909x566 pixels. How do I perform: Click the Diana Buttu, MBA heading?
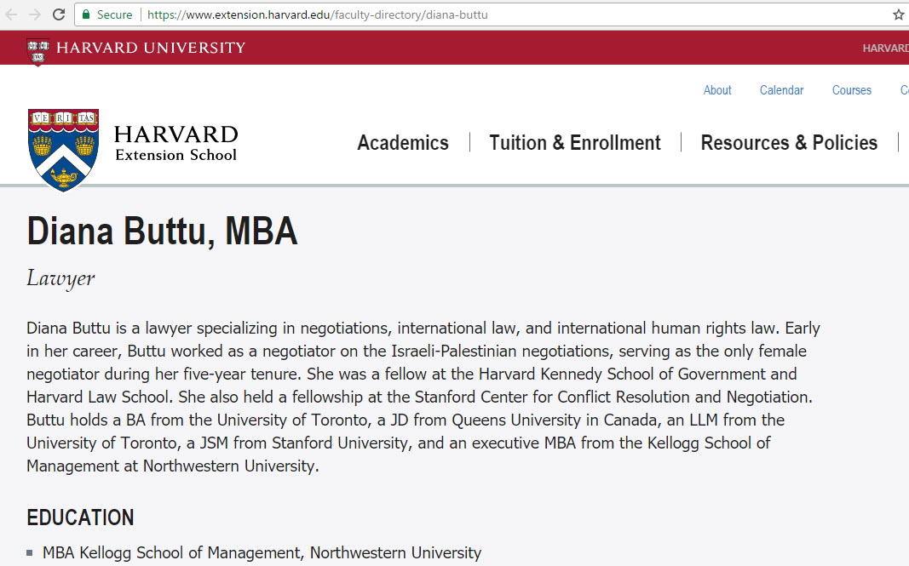click(x=162, y=232)
